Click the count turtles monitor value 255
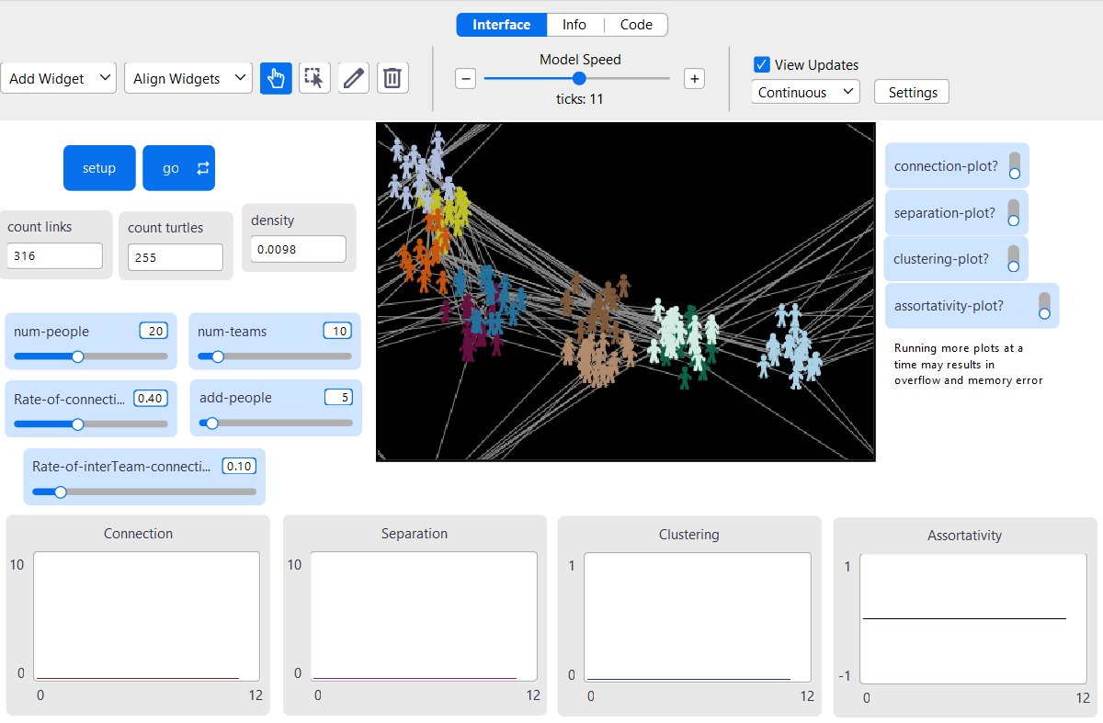1103x723 pixels. (175, 257)
